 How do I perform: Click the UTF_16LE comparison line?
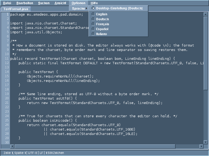90,134
